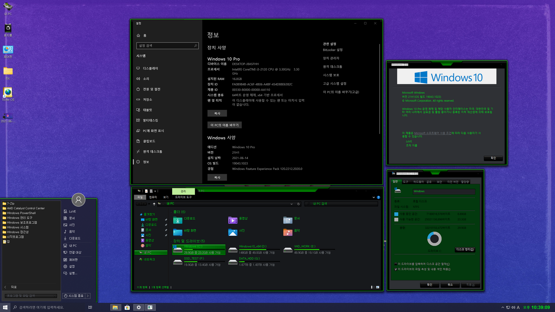
Task: Click the Explorer up-arrow navigation button
Action: (x=154, y=204)
